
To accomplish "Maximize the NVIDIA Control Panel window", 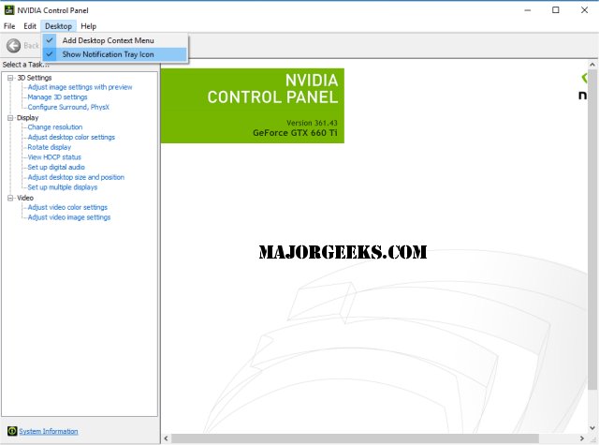I will pyautogui.click(x=556, y=10).
